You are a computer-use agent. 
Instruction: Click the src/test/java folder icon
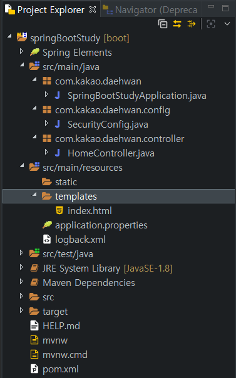(x=34, y=253)
